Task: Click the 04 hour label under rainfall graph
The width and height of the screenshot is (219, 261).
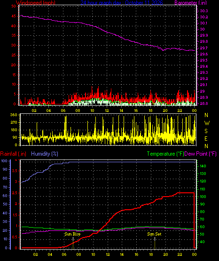Action: coord(50,254)
